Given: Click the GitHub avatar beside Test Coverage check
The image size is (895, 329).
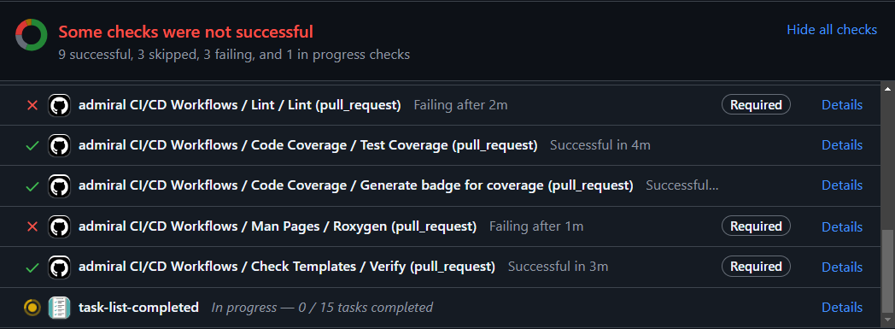Looking at the screenshot, I should click(60, 145).
